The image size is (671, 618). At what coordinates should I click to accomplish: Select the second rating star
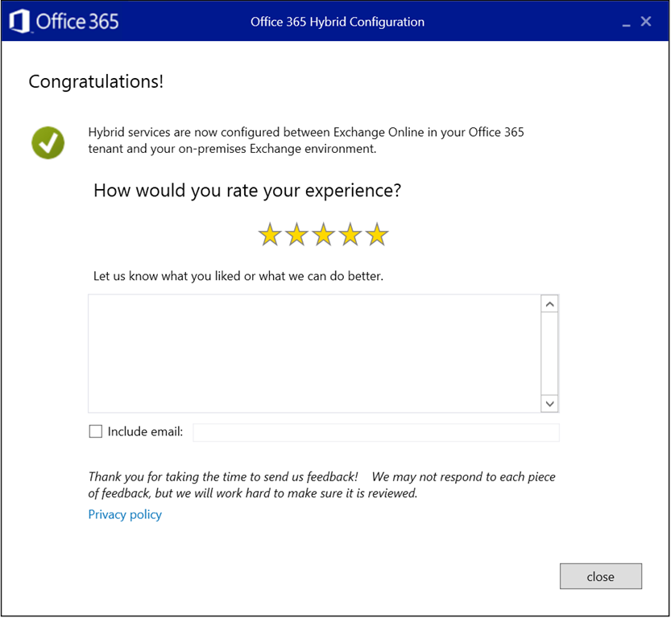296,234
